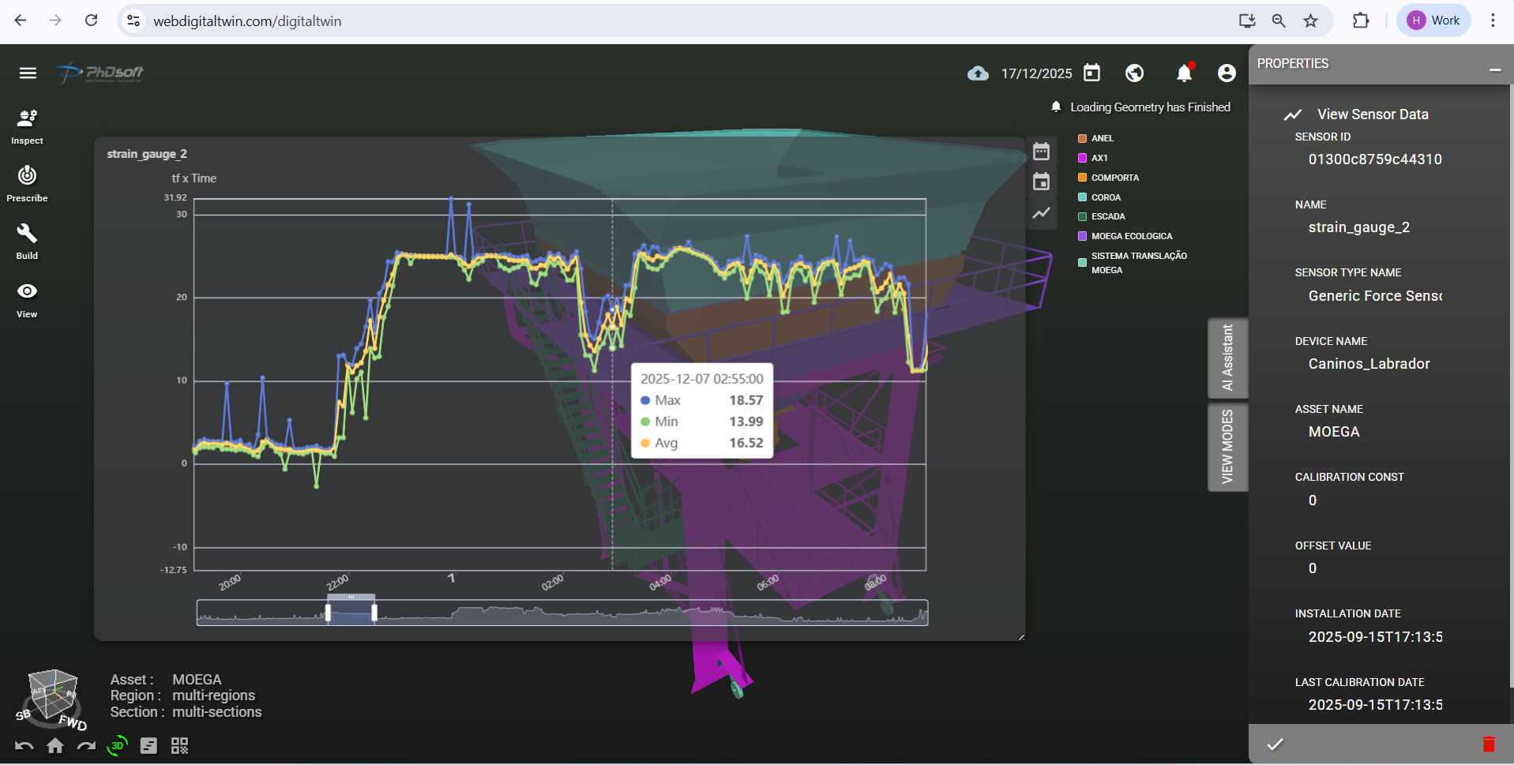Delete sensor with red trash icon
The image size is (1514, 765).
1489,744
